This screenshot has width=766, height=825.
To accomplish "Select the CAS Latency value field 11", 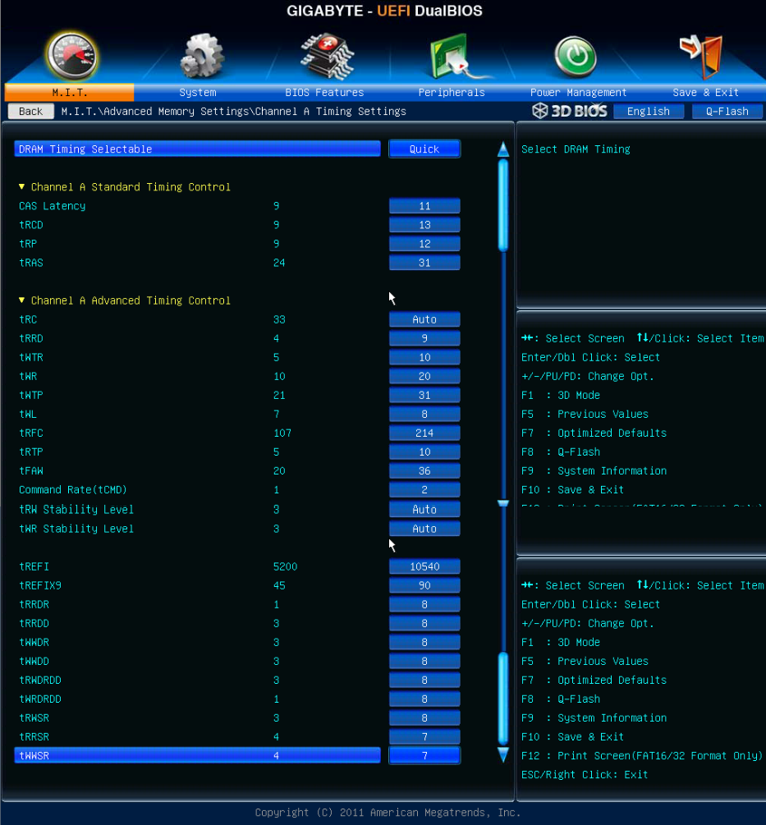I will point(424,206).
